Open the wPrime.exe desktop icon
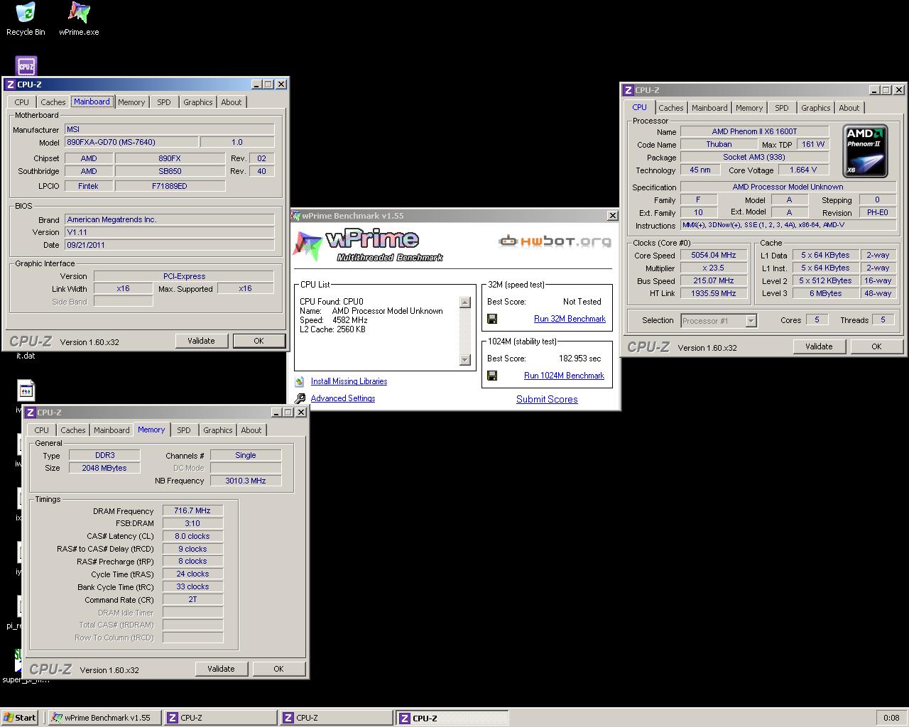The height and width of the screenshot is (727, 909). (x=79, y=18)
